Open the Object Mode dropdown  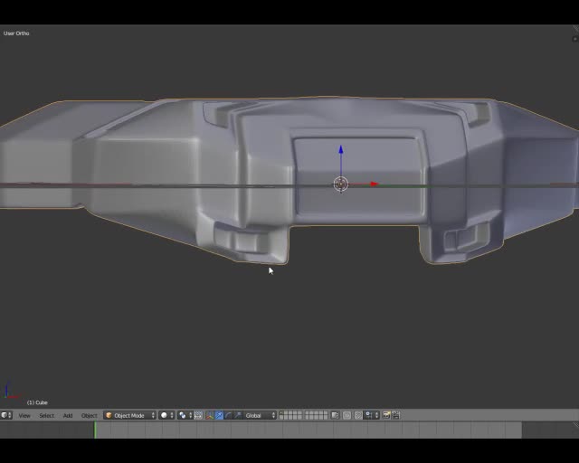(x=129, y=415)
